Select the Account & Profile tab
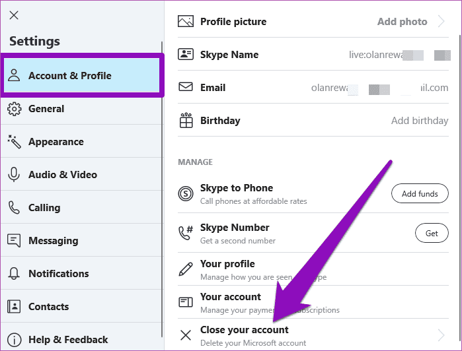This screenshot has height=351, width=462. point(82,76)
